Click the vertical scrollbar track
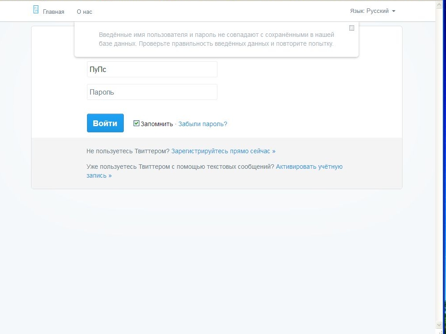 pos(439,178)
